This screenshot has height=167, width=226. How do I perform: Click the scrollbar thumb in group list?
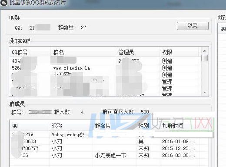(204, 58)
